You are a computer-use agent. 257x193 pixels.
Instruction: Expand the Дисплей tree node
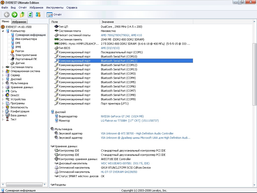coord(3,79)
